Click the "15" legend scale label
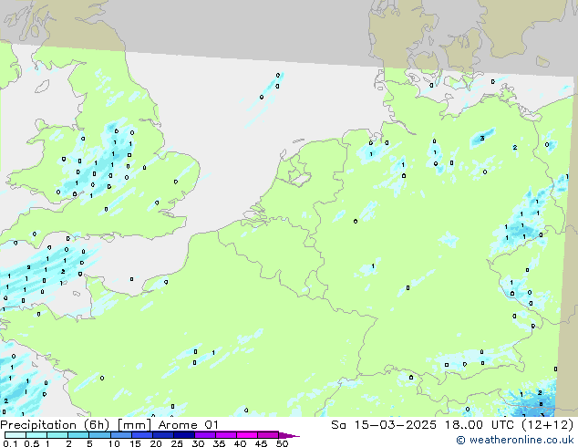This screenshot has height=447, width=578. (x=135, y=443)
